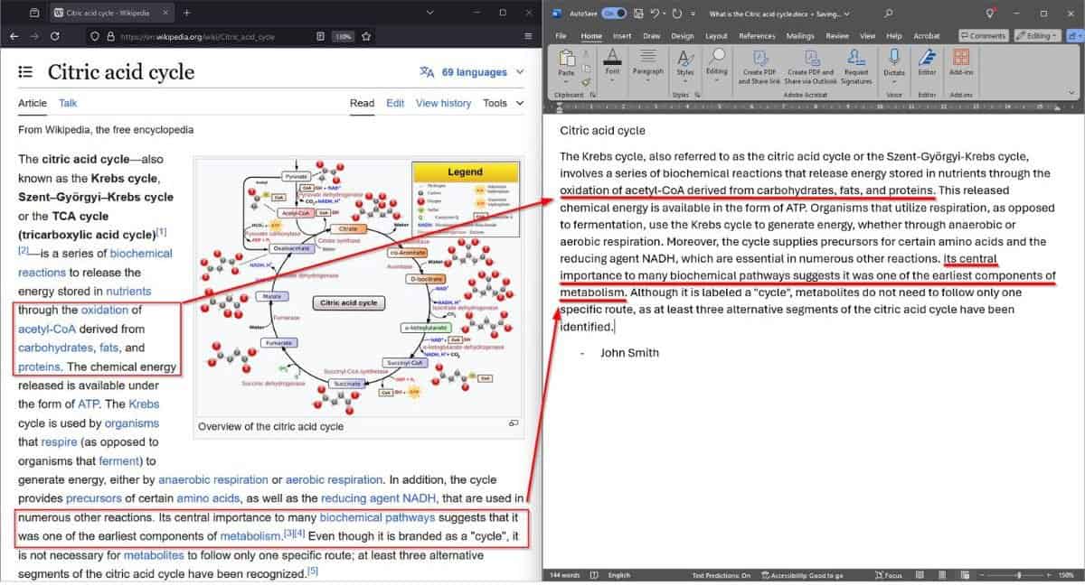Start Dictate microphone
The height and width of the screenshot is (585, 1085).
[x=894, y=58]
